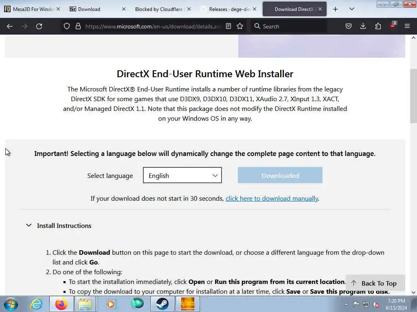The width and height of the screenshot is (417, 312).
Task: Open extensions puzzle icon
Action: pyautogui.click(x=378, y=26)
